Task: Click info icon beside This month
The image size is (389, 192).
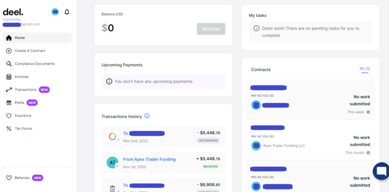Action: coord(368,153)
